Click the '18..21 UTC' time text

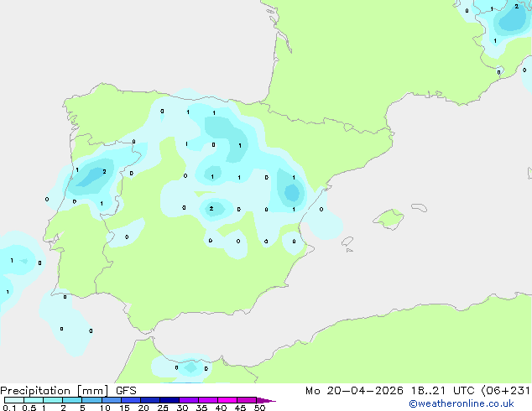pos(443,391)
